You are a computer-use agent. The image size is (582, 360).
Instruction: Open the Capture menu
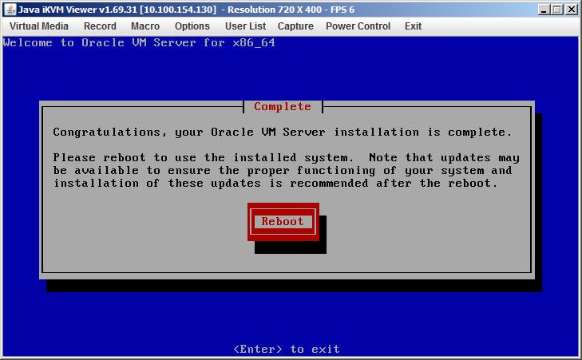[295, 26]
